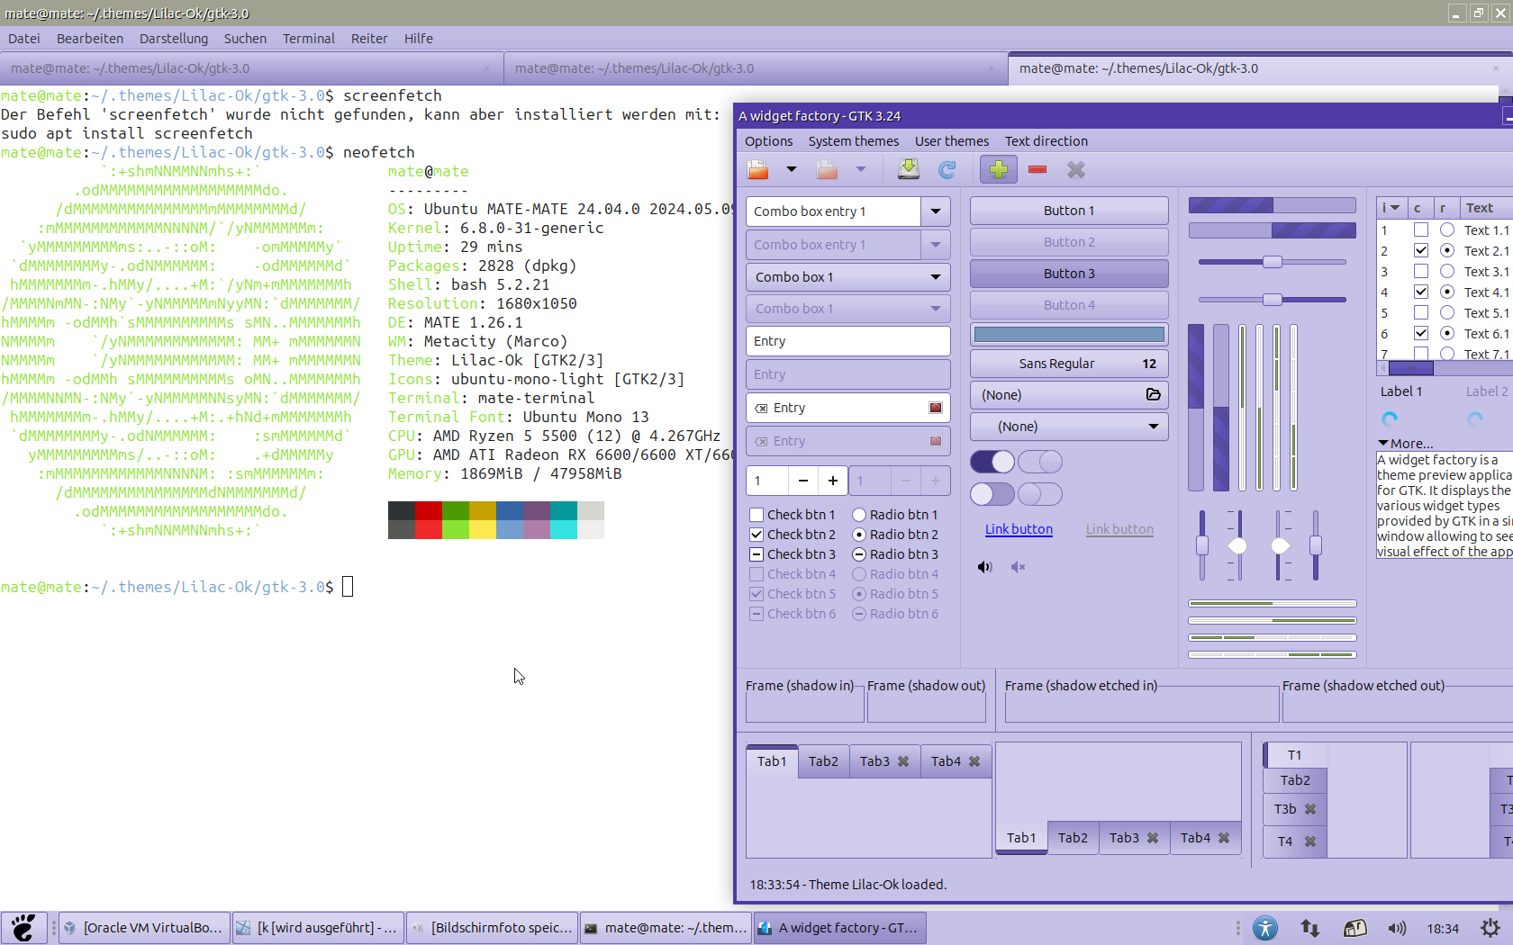Viewport: 1513px width, 945px height.
Task: Tick the checkbox in the Text 1.1 row
Action: [x=1421, y=230]
